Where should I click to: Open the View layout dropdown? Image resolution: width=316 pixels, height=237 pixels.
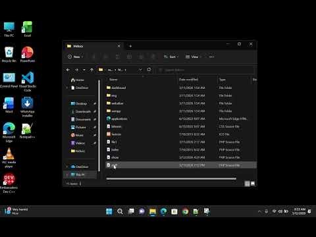[194, 57]
